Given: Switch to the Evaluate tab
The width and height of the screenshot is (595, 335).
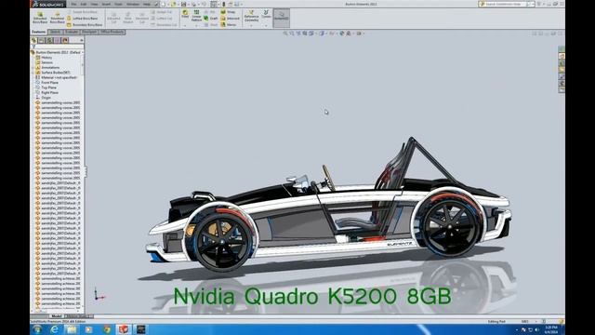Looking at the screenshot, I should pyautogui.click(x=72, y=33).
